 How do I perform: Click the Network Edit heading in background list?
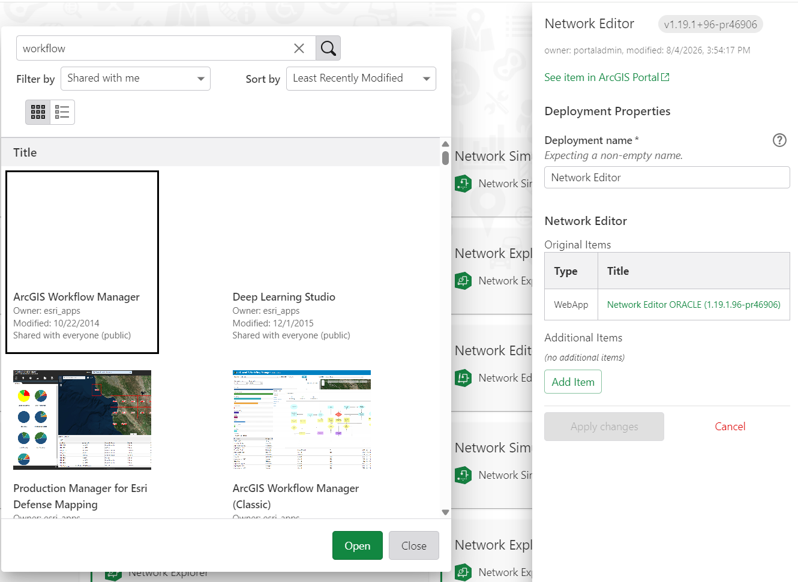tap(493, 350)
